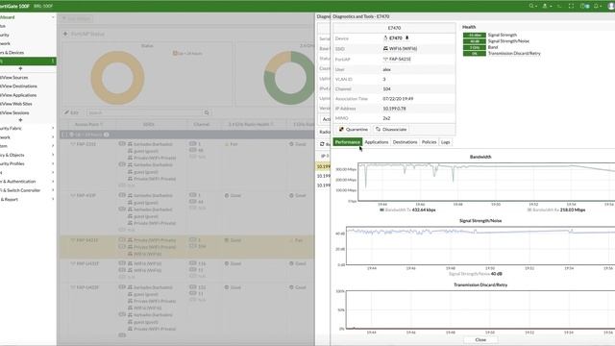Viewport: 615px width, 346px height.
Task: Switch to the Destinations tab
Action: 405,142
